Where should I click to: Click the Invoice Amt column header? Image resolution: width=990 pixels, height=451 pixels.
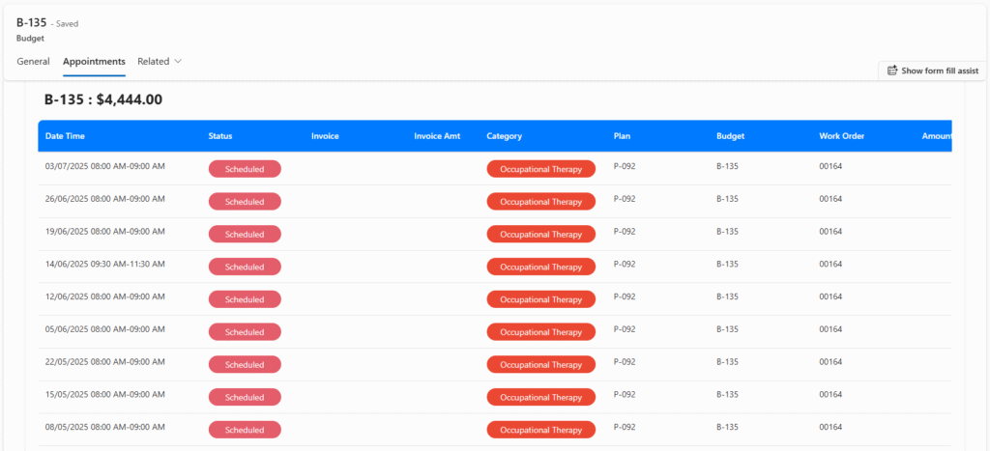[x=437, y=136]
